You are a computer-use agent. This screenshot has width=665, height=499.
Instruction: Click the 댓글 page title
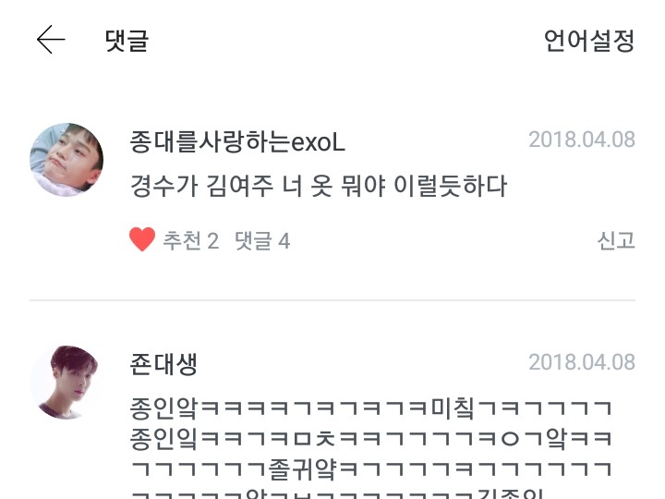[127, 41]
